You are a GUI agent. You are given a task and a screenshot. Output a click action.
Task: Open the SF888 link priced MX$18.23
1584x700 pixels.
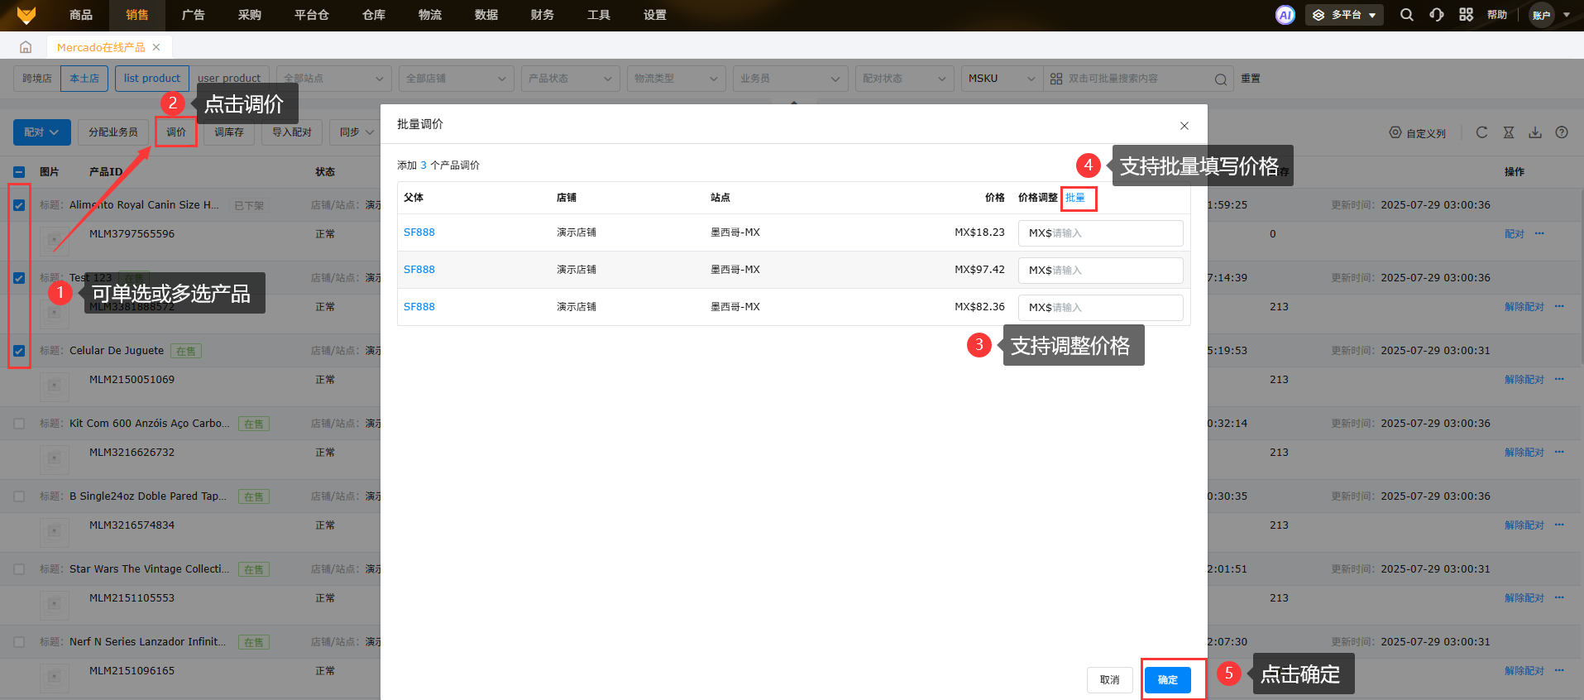[x=419, y=233]
